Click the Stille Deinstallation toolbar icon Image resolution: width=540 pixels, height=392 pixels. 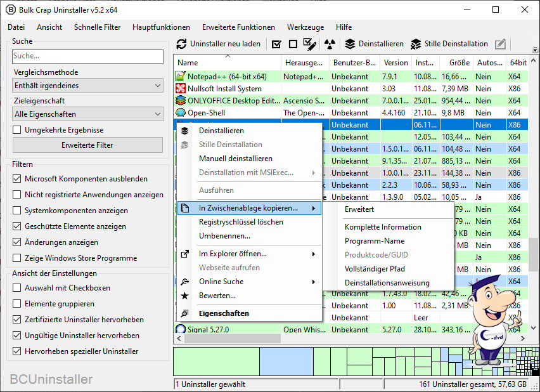tap(416, 44)
